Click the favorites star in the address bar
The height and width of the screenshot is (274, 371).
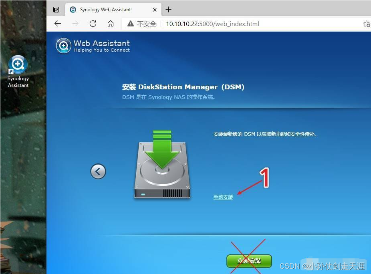pos(367,24)
